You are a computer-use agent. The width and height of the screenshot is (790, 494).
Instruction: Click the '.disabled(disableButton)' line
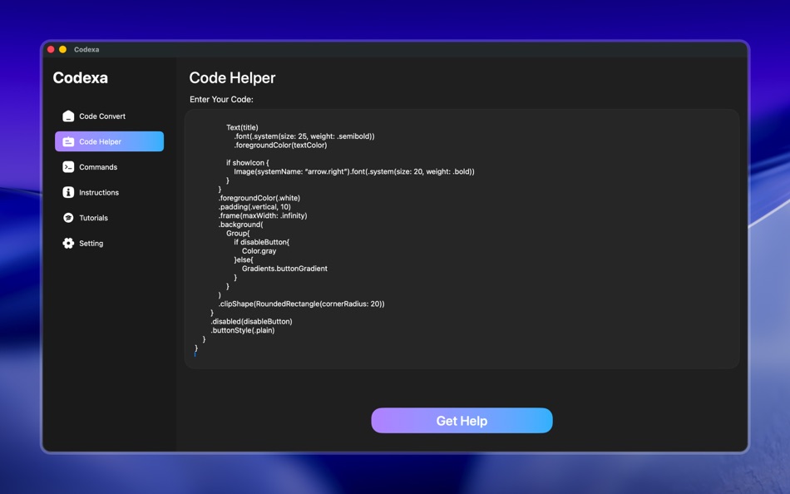coord(251,322)
